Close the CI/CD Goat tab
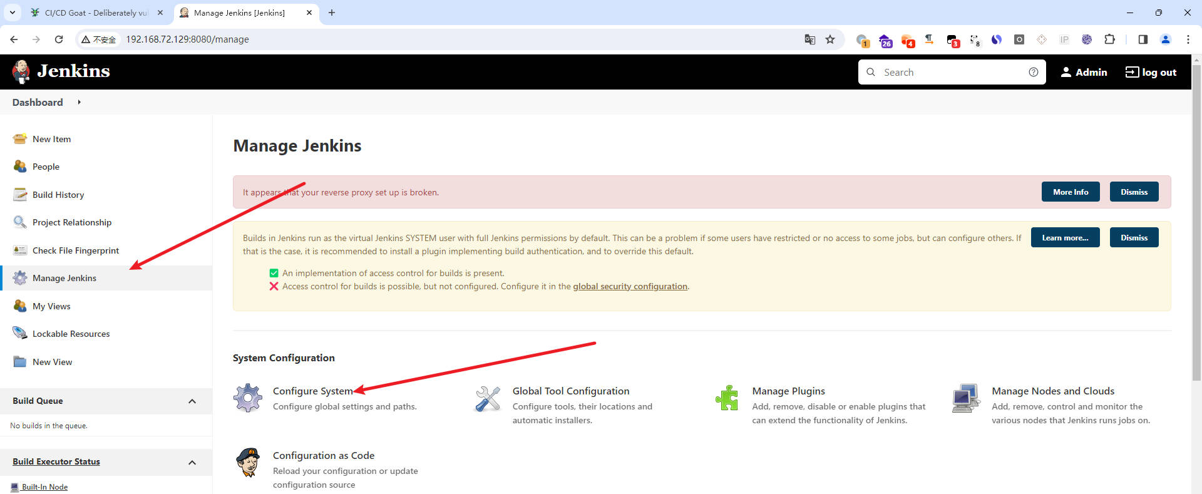The width and height of the screenshot is (1202, 494). tap(160, 13)
